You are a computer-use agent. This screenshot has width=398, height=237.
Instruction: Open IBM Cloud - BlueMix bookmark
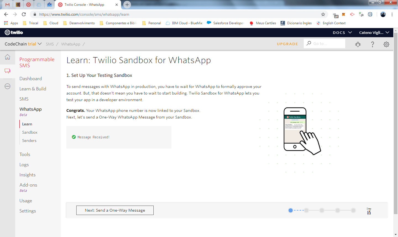coord(184,23)
